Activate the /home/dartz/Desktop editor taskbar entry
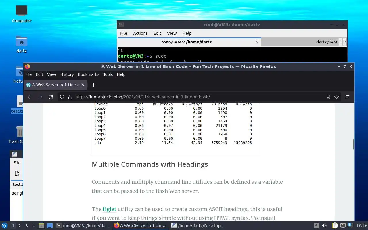368x230 pixels. (x=198, y=226)
